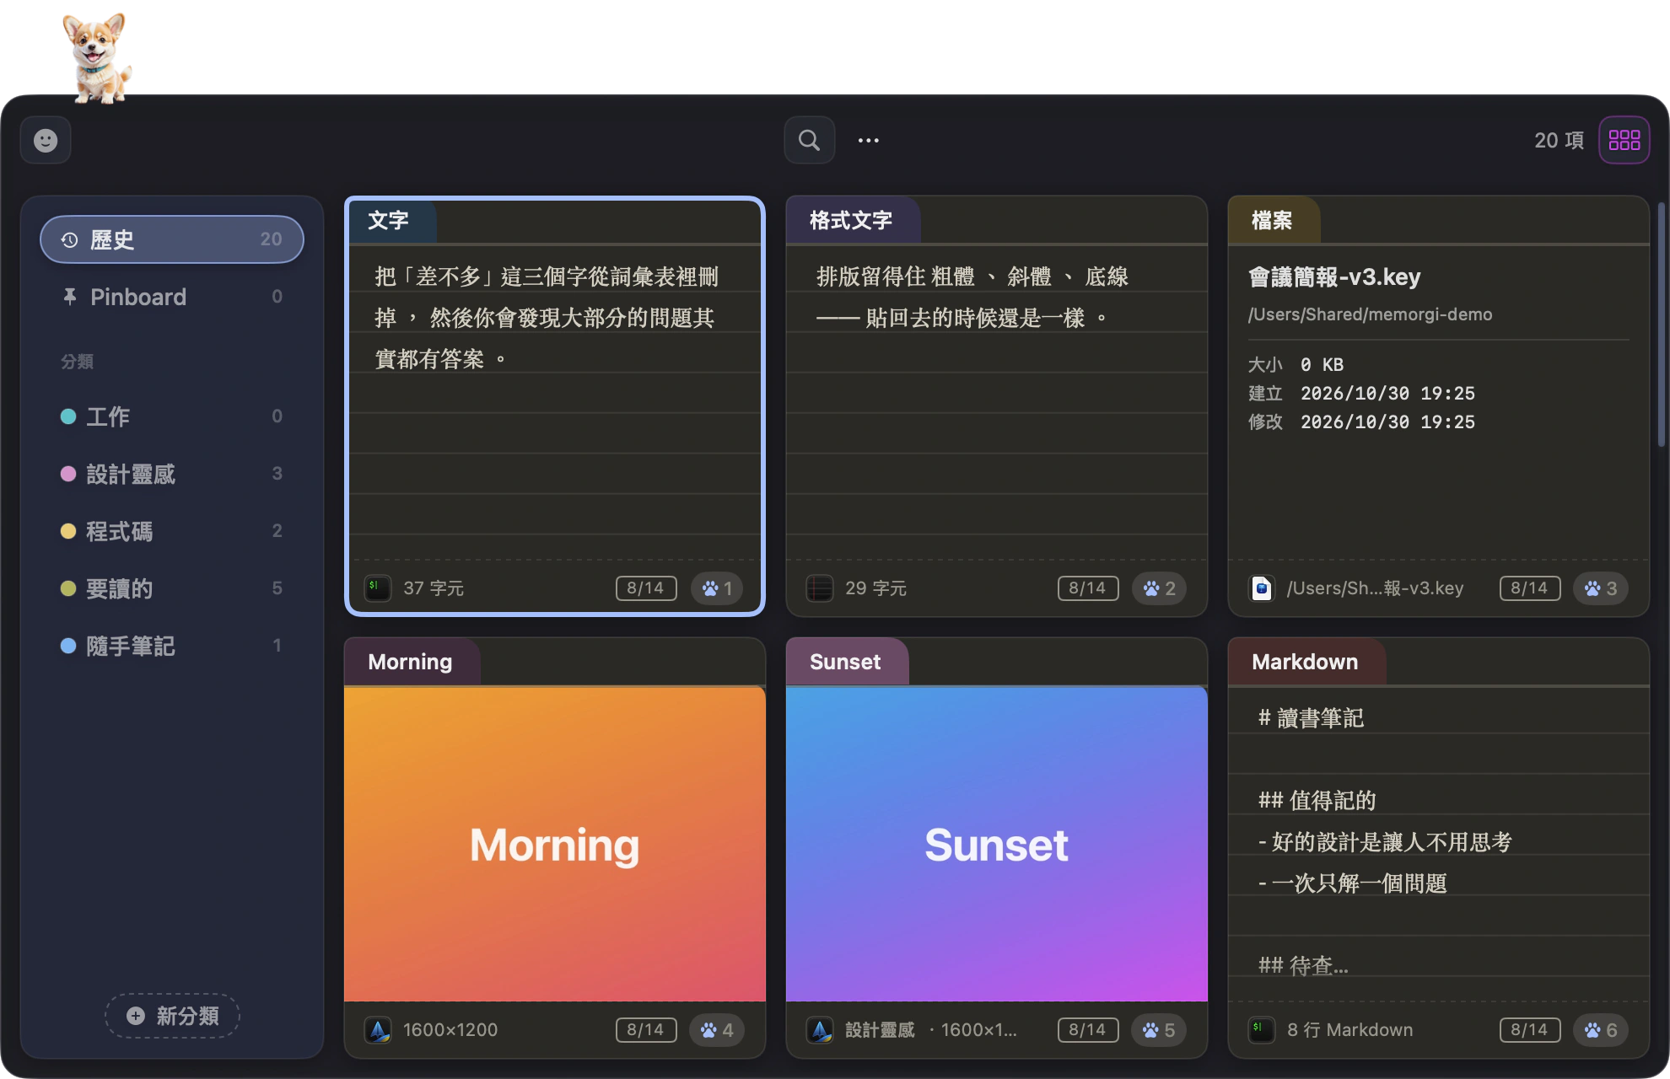The width and height of the screenshot is (1670, 1079).
Task: Click paw badge 3 on 檔案 card
Action: pyautogui.click(x=1601, y=588)
